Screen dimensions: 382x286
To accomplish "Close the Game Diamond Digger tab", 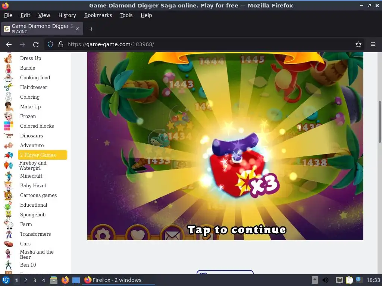I will 77,29.
